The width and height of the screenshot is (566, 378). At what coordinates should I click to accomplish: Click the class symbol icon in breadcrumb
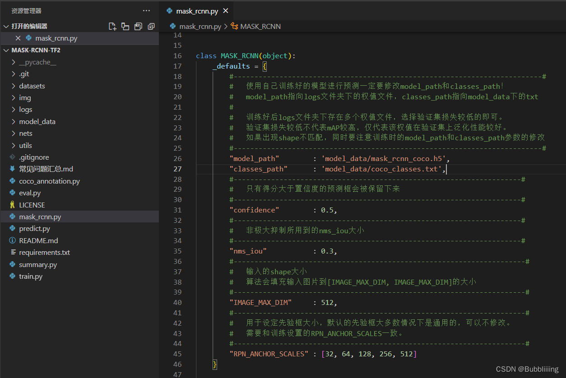[234, 26]
